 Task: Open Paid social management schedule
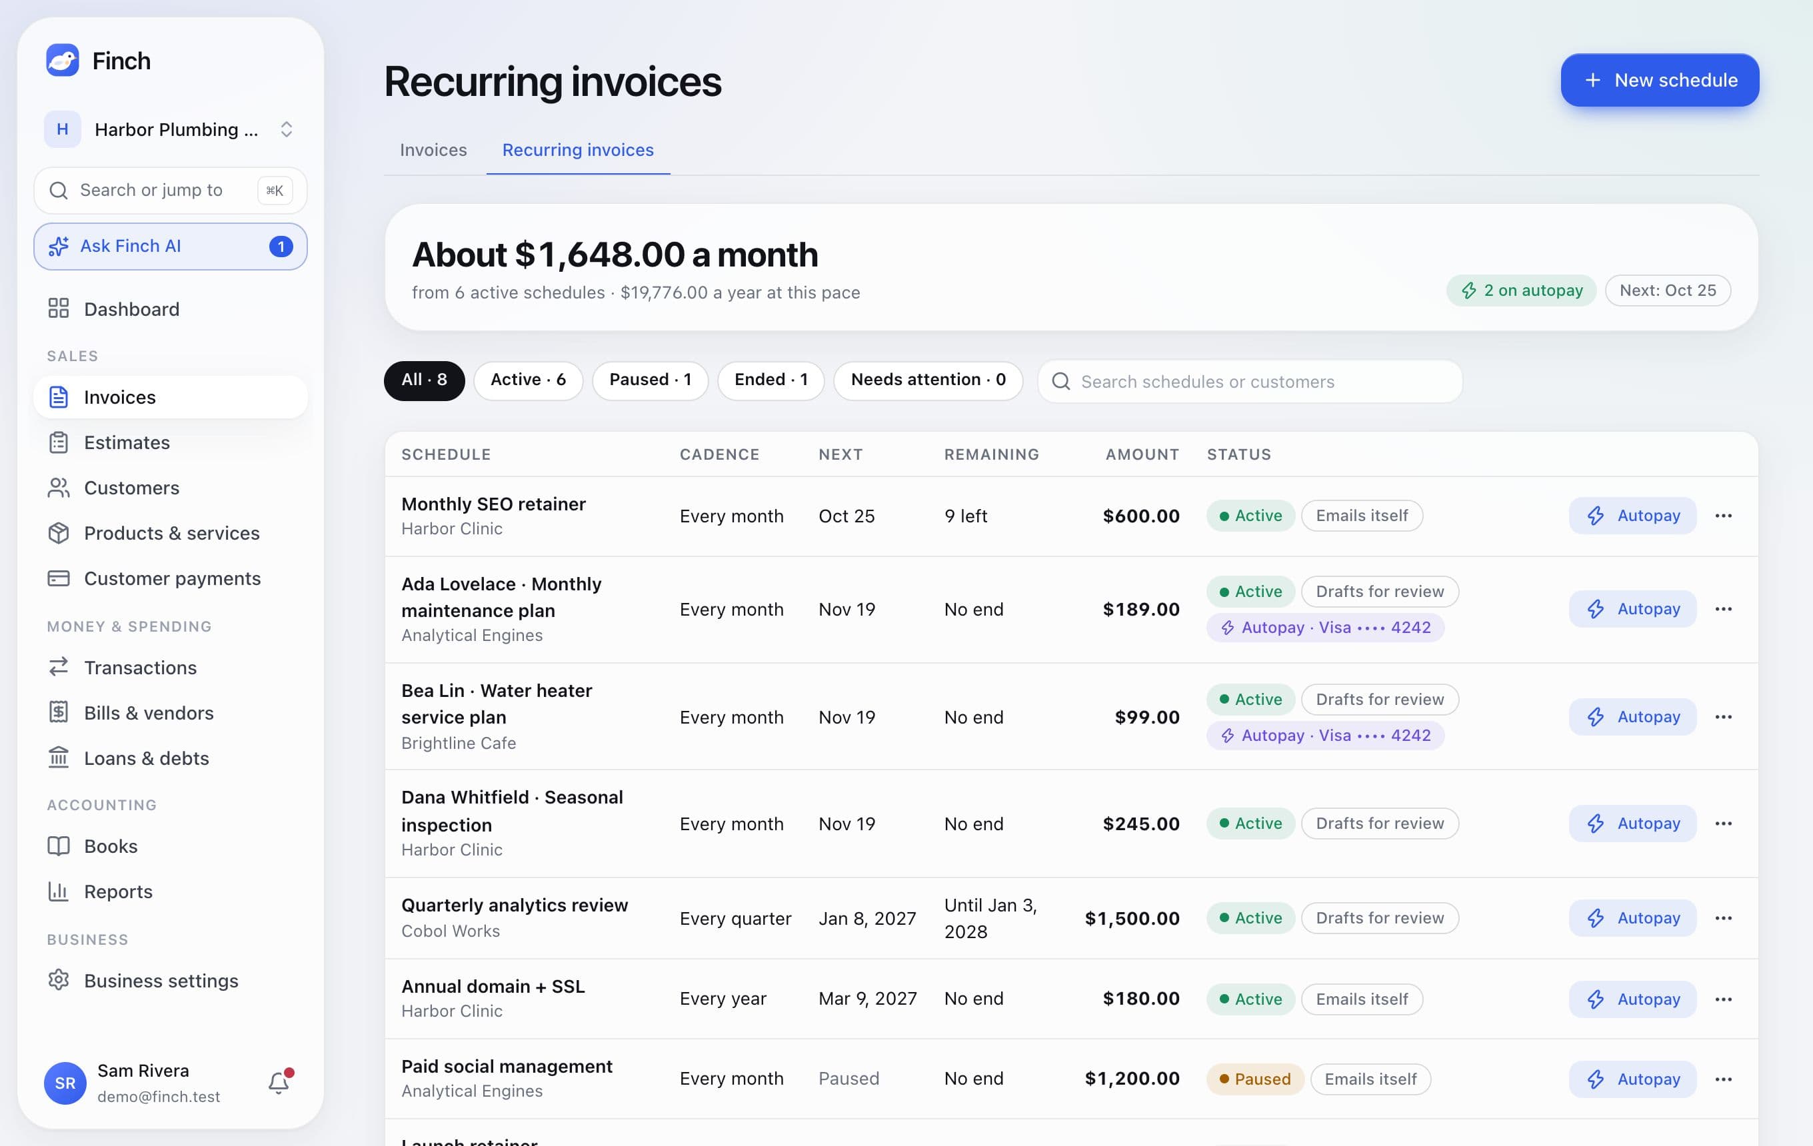[507, 1066]
